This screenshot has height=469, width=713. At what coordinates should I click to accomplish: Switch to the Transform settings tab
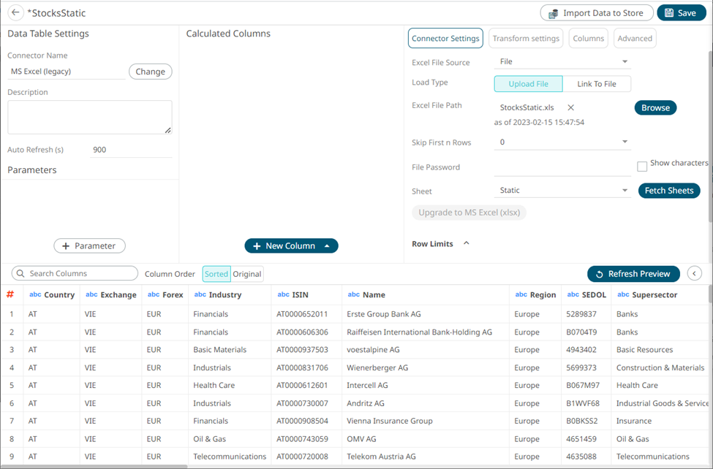[526, 38]
